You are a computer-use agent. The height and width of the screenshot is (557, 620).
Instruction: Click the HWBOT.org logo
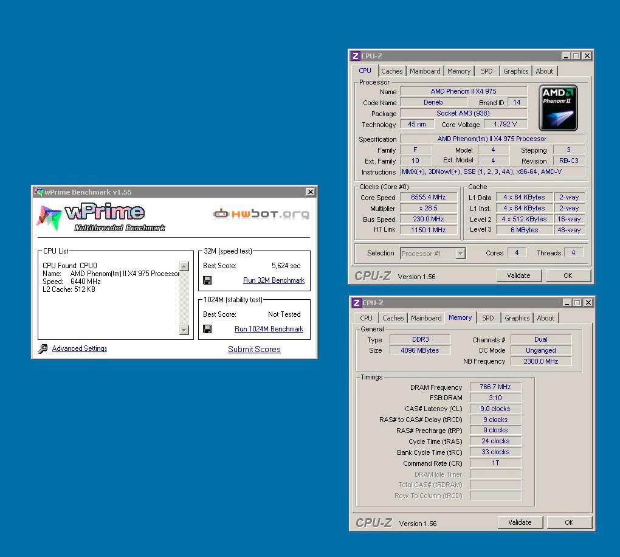(261, 214)
